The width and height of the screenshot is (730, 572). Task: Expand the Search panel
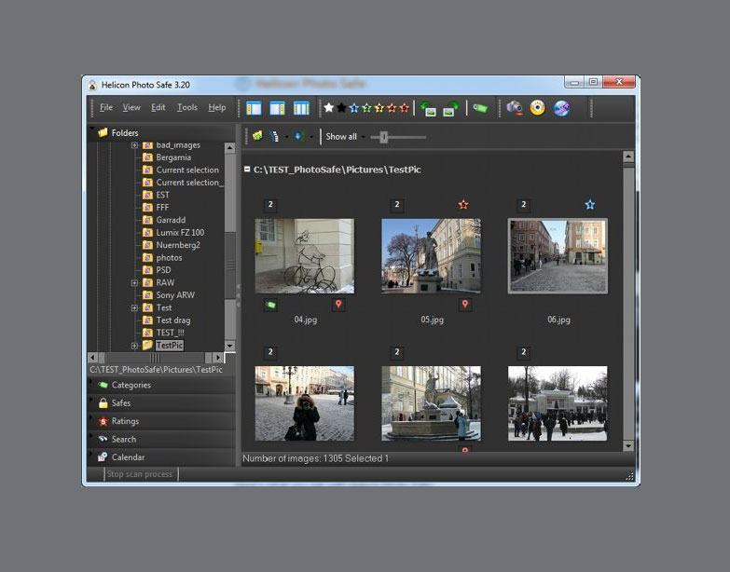(161, 440)
